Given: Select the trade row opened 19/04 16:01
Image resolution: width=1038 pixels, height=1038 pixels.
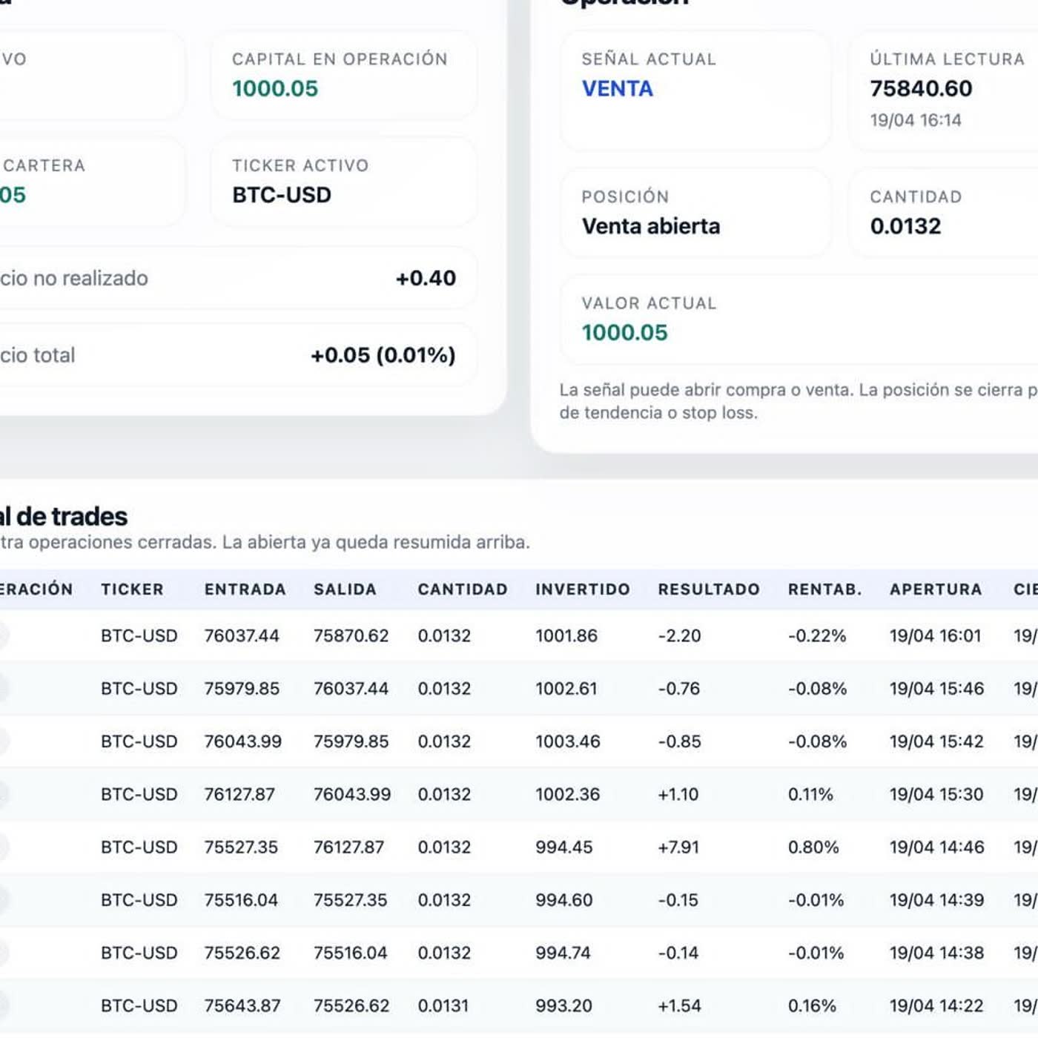Looking at the screenshot, I should point(519,635).
